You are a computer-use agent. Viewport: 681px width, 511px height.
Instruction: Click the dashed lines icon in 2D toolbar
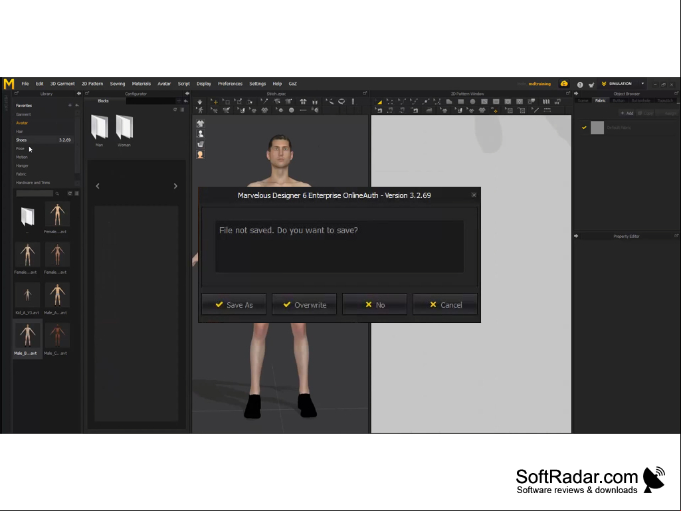click(x=547, y=110)
